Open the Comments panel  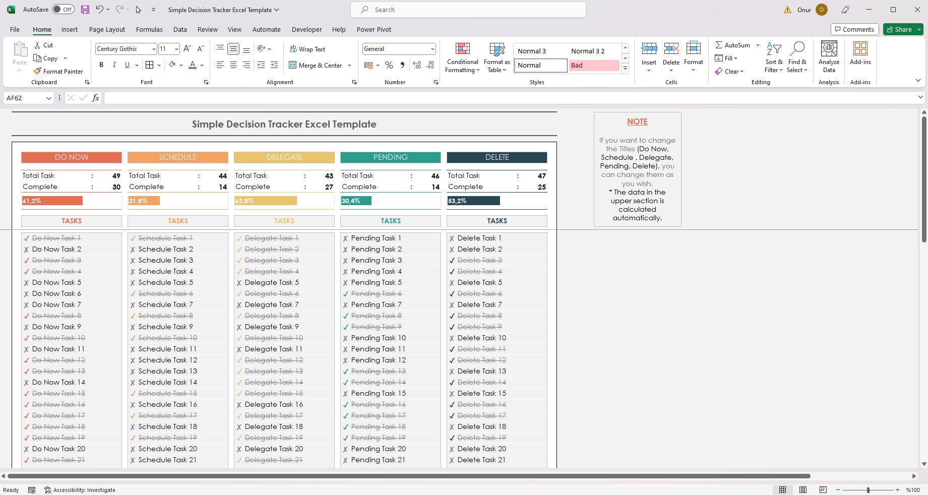[854, 29]
